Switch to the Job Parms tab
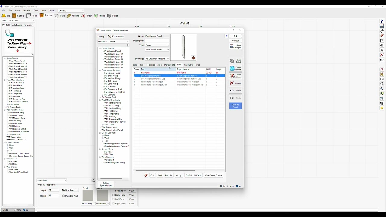Image resolution: width=386 pixels, height=217 pixels. pyautogui.click(x=17, y=25)
